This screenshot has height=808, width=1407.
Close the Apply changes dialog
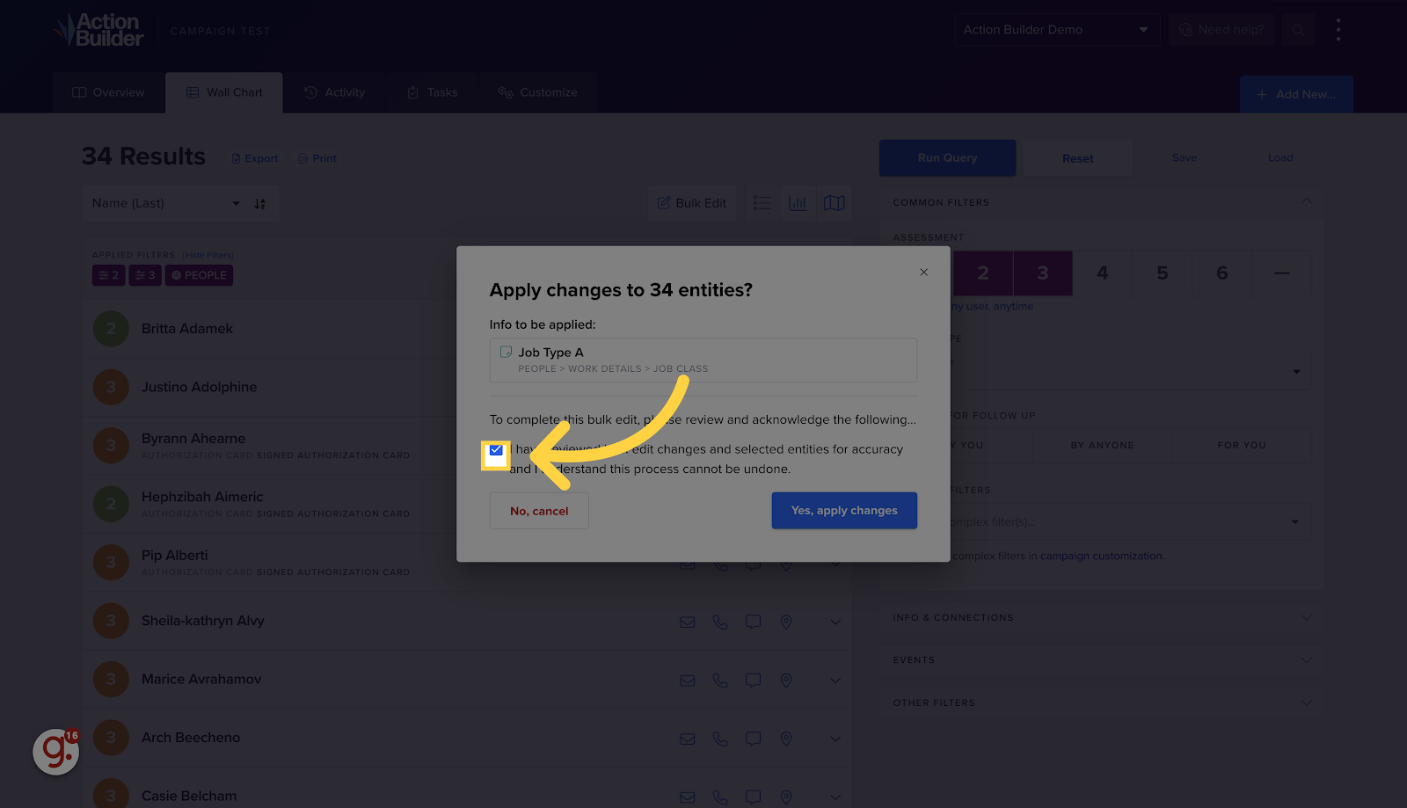923,273
